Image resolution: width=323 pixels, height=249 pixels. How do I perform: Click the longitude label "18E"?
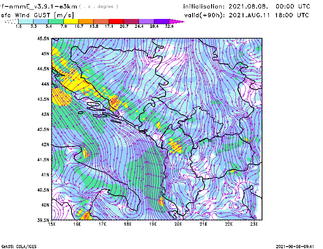(128, 224)
